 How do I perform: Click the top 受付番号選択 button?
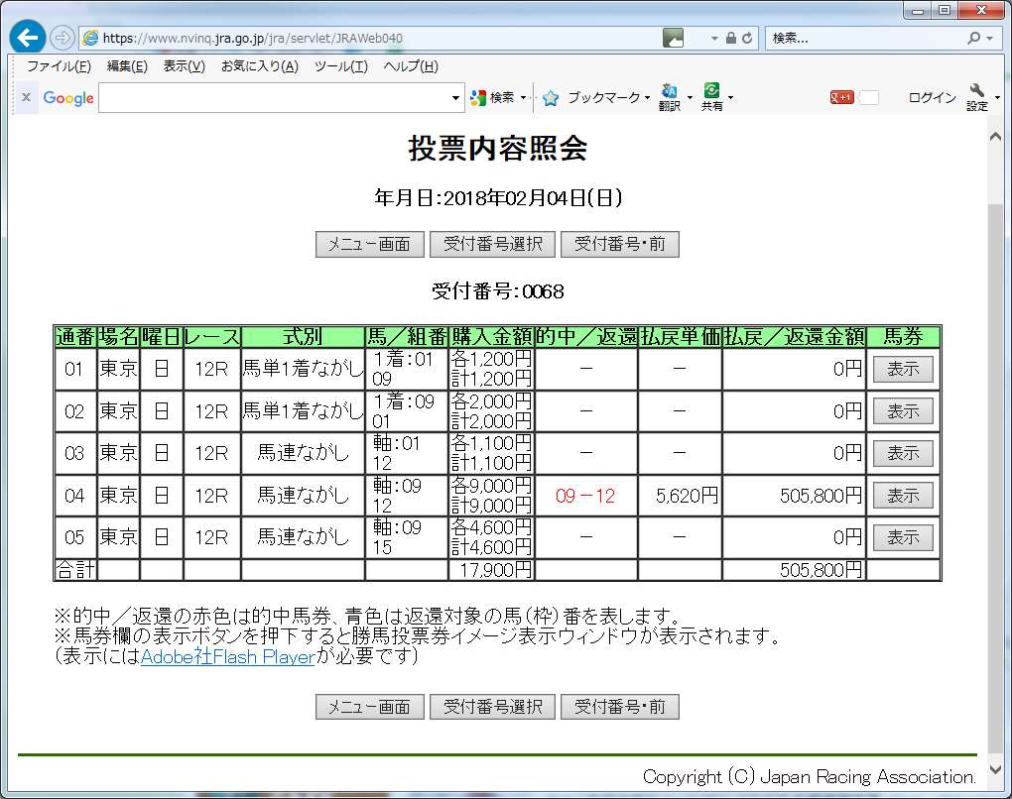point(492,245)
